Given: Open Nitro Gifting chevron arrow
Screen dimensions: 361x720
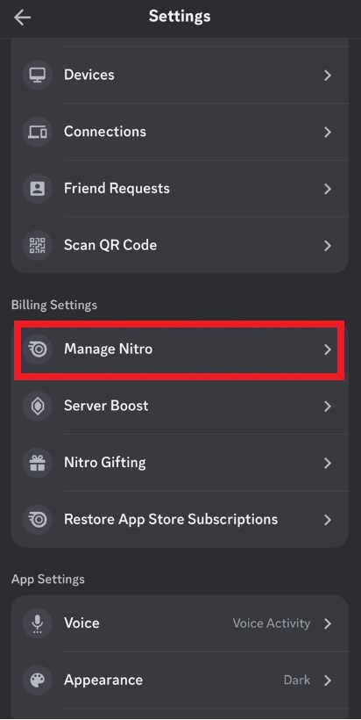Looking at the screenshot, I should click(328, 463).
